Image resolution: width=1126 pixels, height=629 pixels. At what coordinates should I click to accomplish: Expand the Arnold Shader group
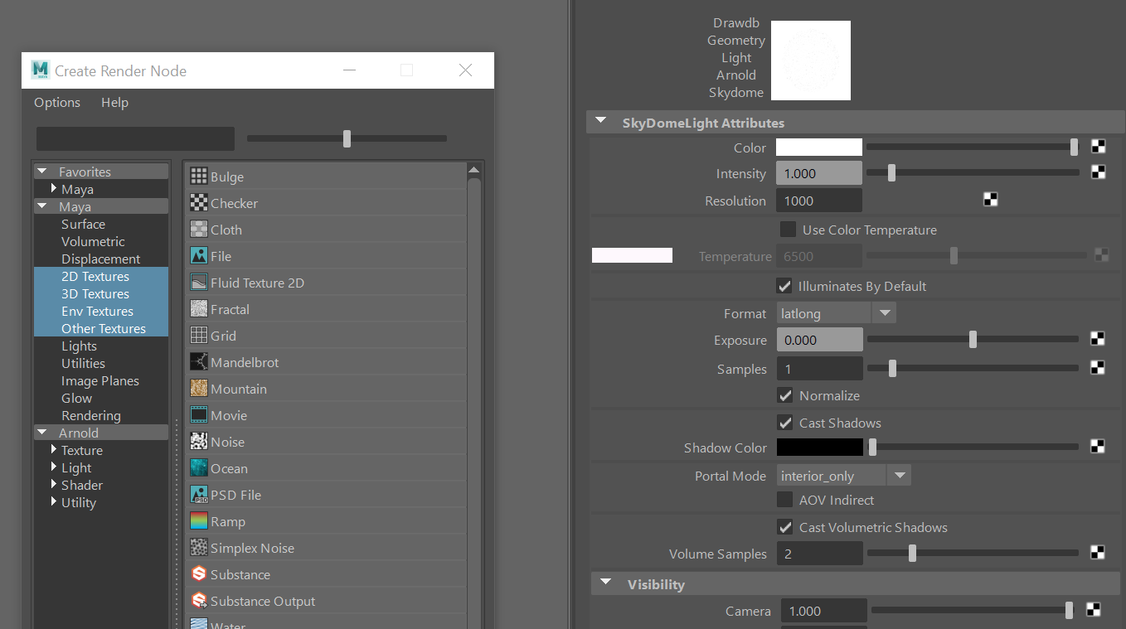point(54,485)
